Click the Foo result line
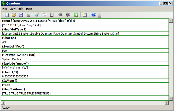The width and height of the screenshot is (174, 111). [85, 51]
